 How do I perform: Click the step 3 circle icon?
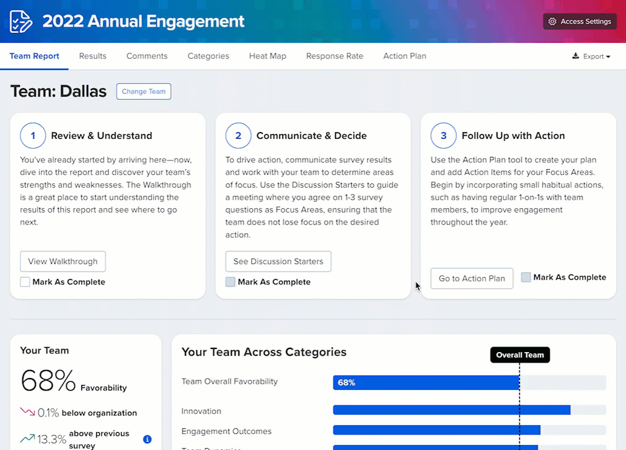pos(443,136)
